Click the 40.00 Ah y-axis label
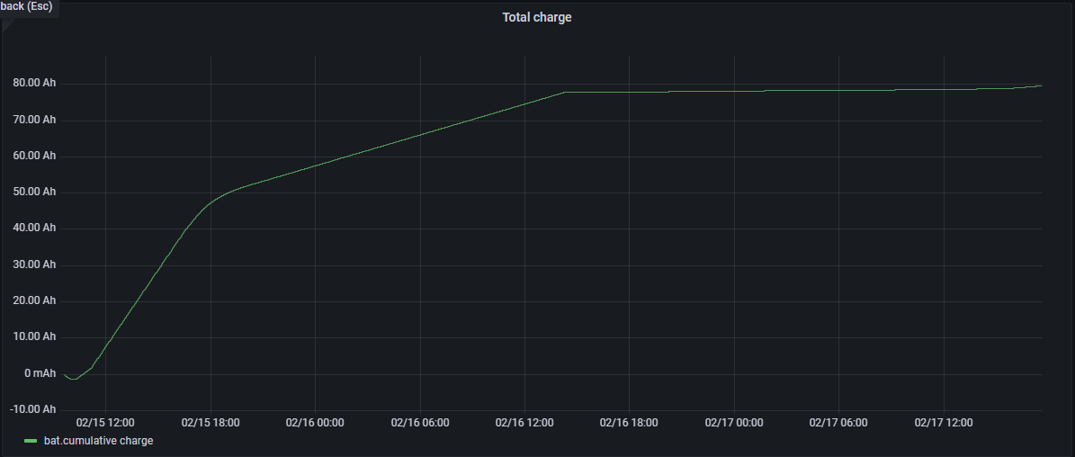This screenshot has width=1075, height=457. [34, 228]
